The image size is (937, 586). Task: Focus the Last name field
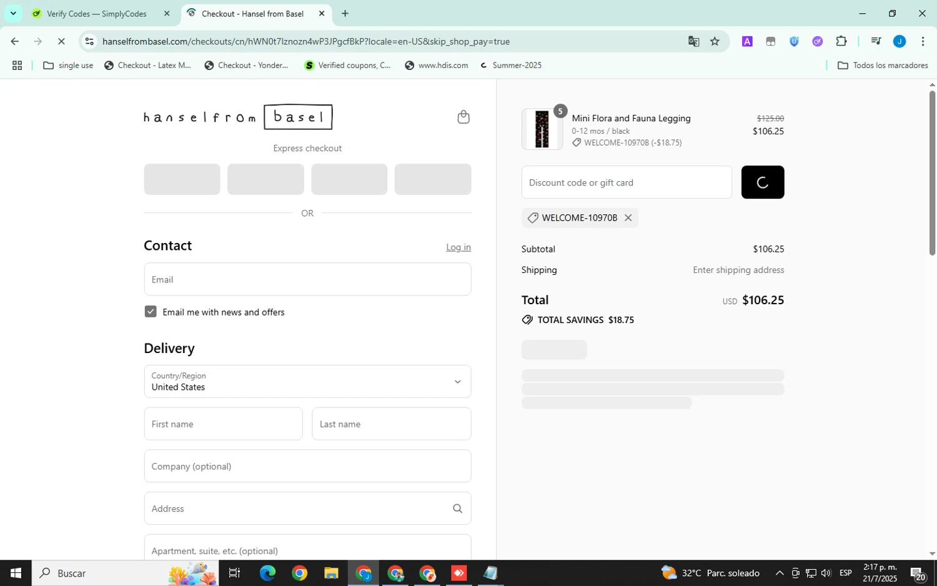[x=391, y=424]
